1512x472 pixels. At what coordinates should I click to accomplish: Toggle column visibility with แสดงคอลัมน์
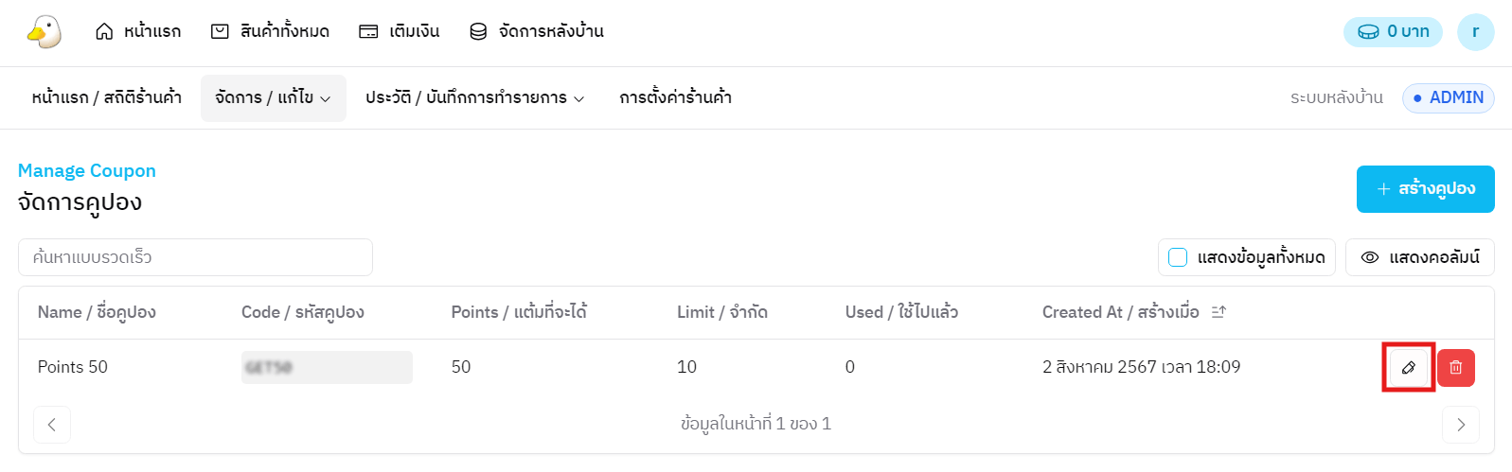(1419, 257)
